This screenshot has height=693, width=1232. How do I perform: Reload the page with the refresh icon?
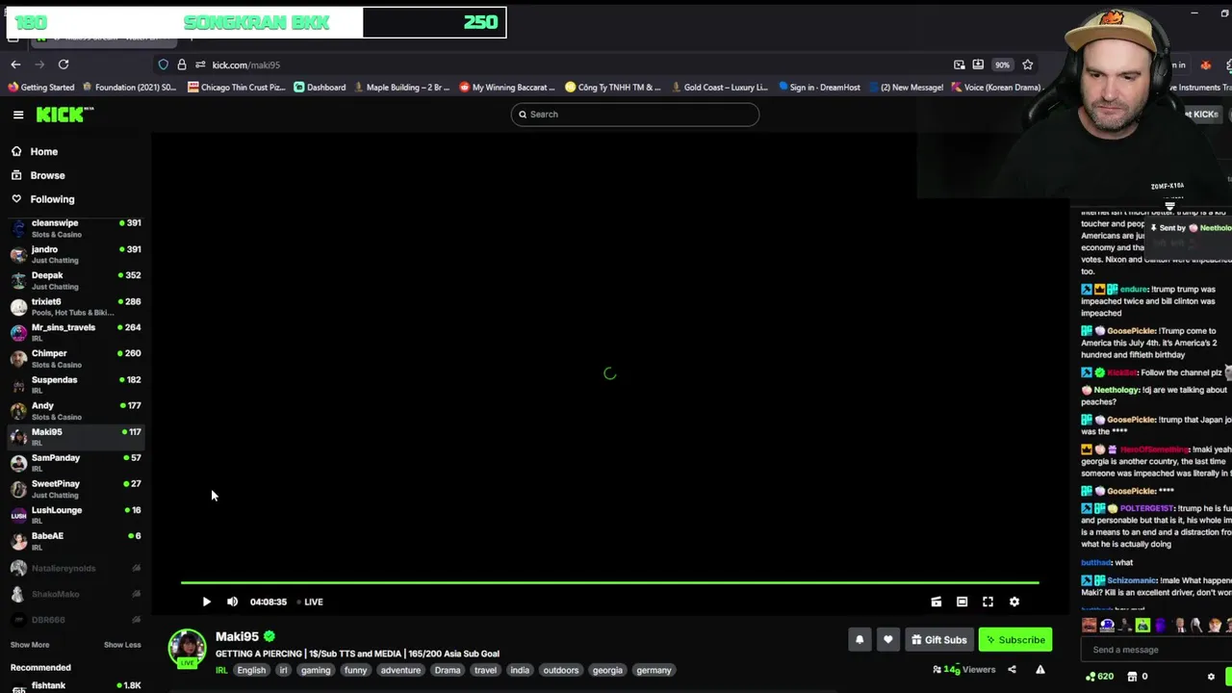click(x=64, y=64)
